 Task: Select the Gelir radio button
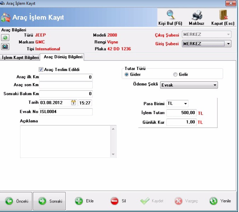coord(175,75)
